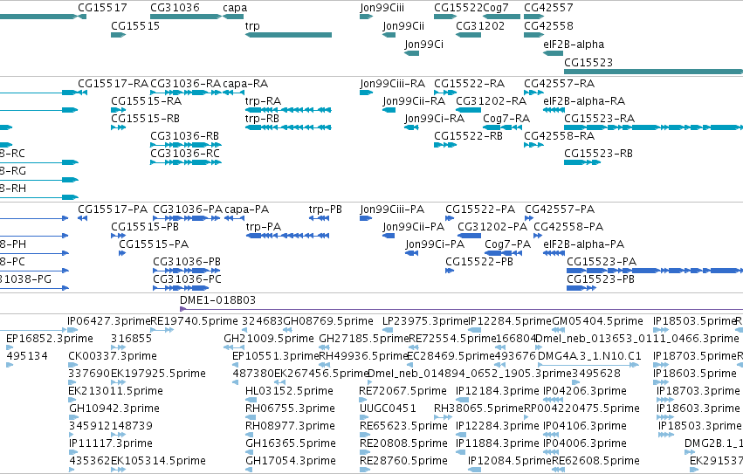743x474 pixels.
Task: Click the Jon99Ciii gene glyph
Action: 367,17
